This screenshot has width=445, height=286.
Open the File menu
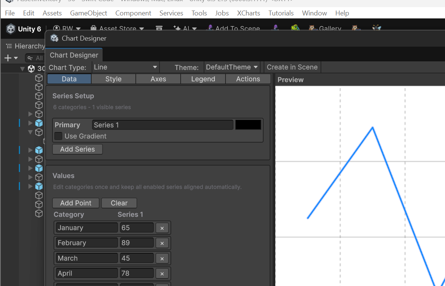10,13
